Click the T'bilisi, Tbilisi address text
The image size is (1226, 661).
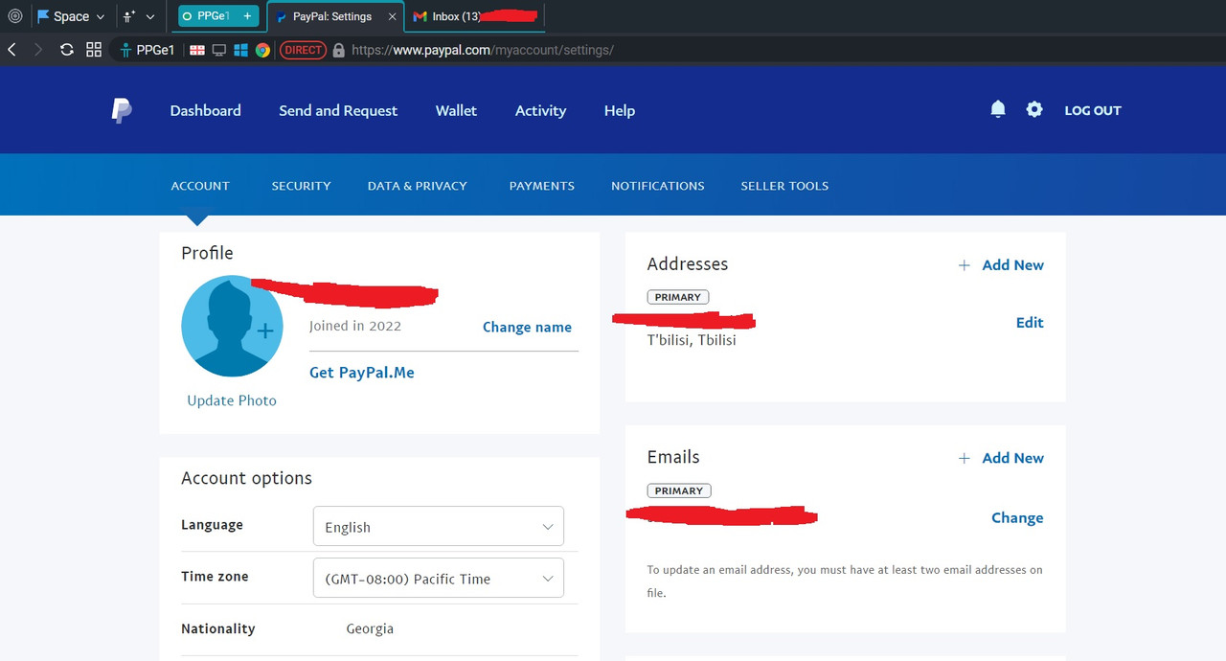pyautogui.click(x=692, y=340)
